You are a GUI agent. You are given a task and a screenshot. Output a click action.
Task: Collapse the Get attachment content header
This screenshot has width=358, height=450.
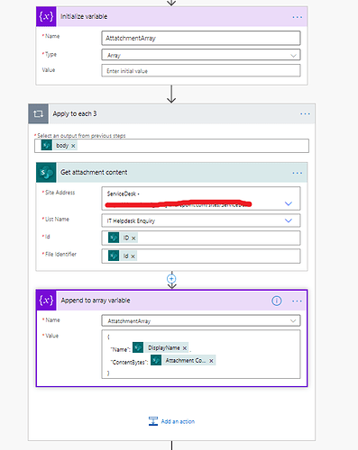coord(171,173)
